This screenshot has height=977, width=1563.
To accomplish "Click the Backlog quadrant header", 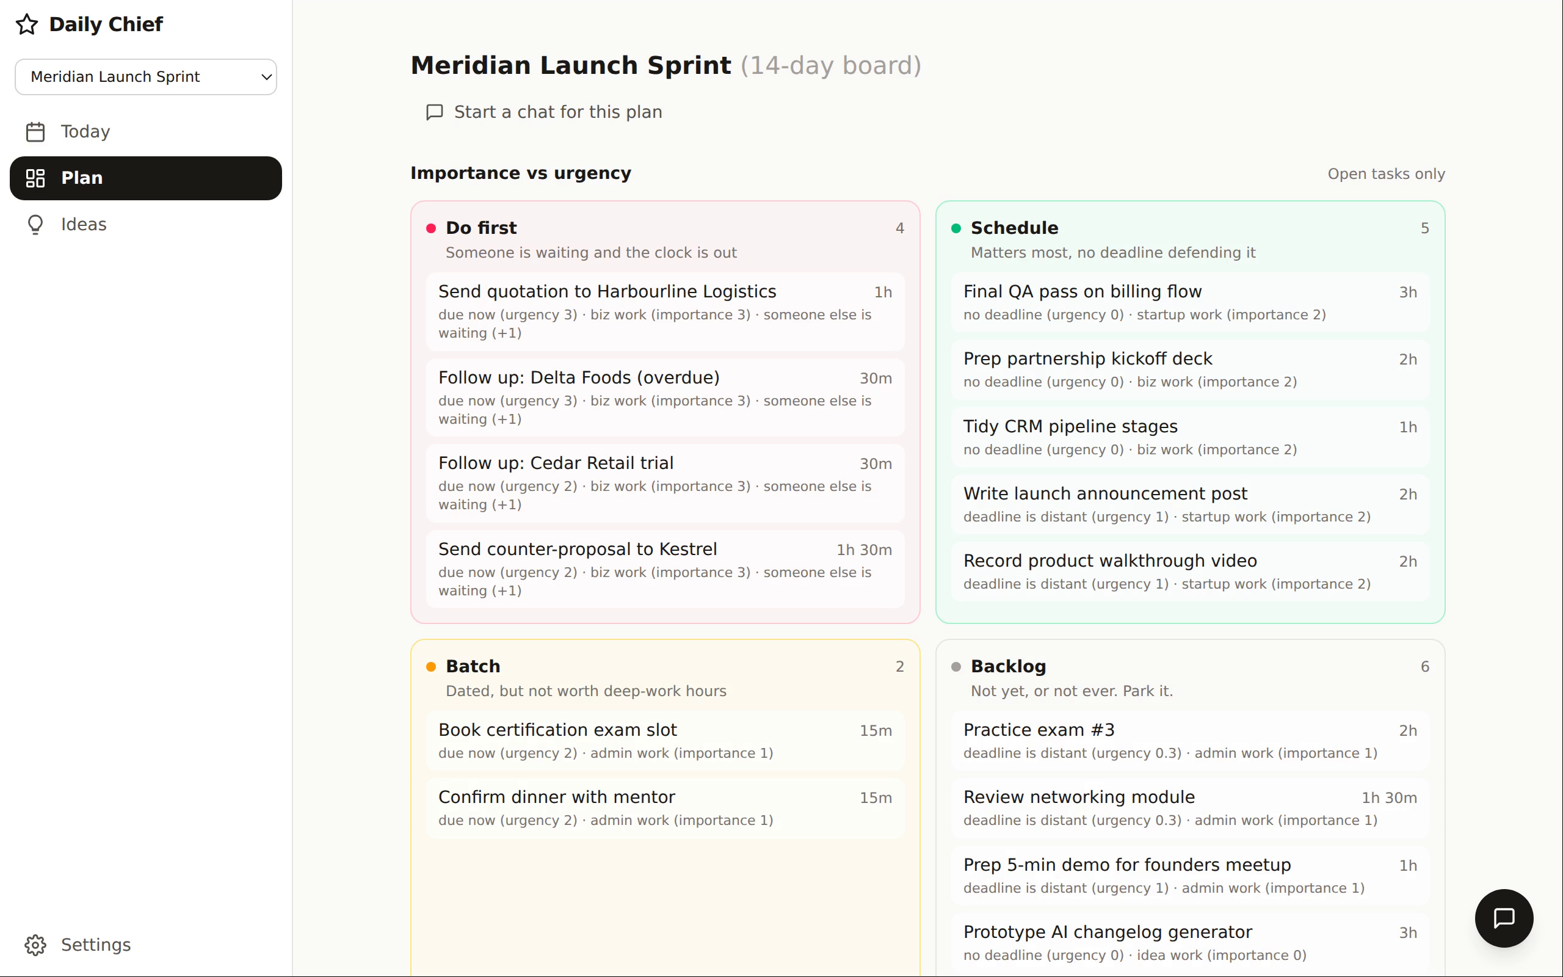I will (x=1190, y=678).
